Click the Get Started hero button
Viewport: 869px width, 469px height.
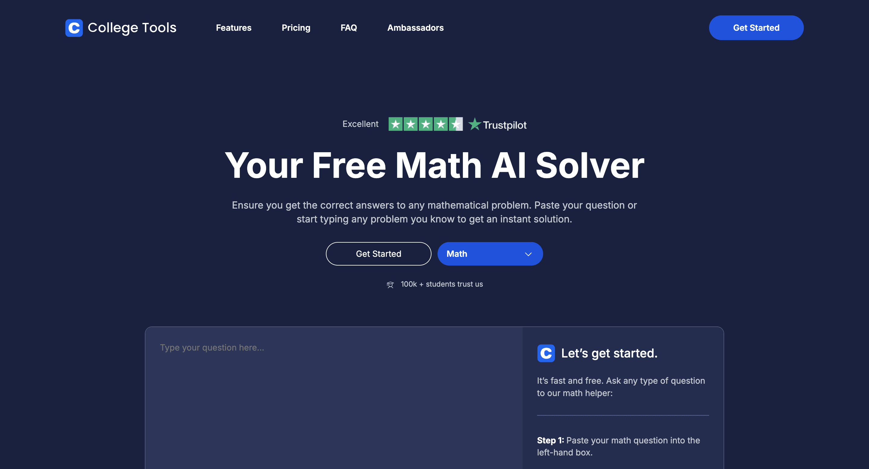point(379,253)
